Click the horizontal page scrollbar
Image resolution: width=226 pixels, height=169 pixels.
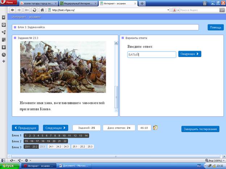(x=116, y=156)
